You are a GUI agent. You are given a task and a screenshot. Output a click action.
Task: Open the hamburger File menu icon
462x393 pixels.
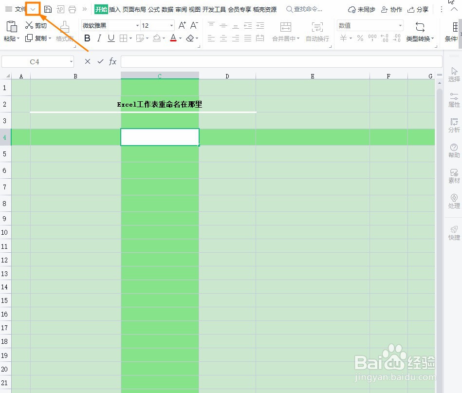[9, 9]
